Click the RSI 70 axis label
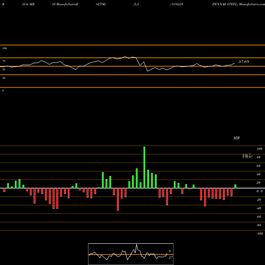The width and height of the screenshot is (265, 265). pyautogui.click(x=4, y=61)
